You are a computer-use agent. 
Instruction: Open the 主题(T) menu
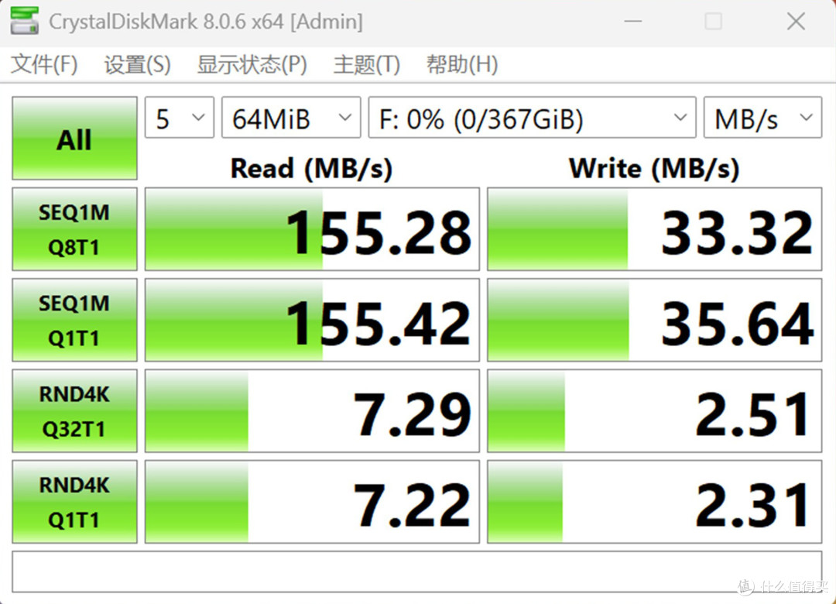tap(367, 64)
